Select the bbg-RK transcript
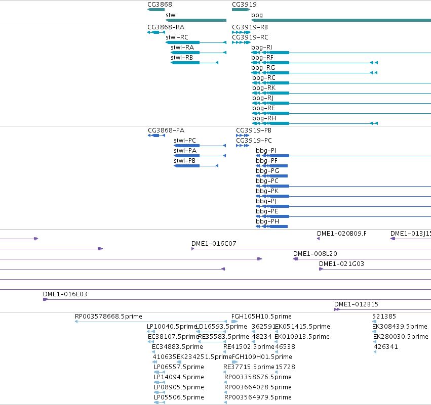 (342, 94)
